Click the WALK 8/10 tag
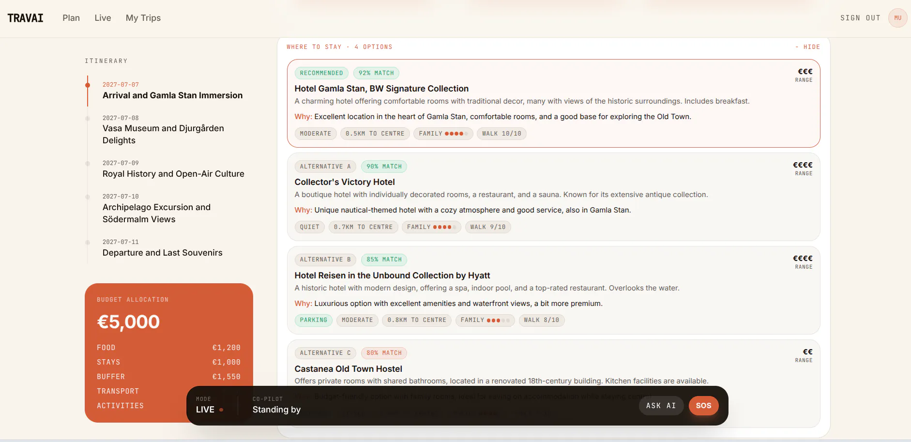This screenshot has height=442, width=911. point(542,320)
